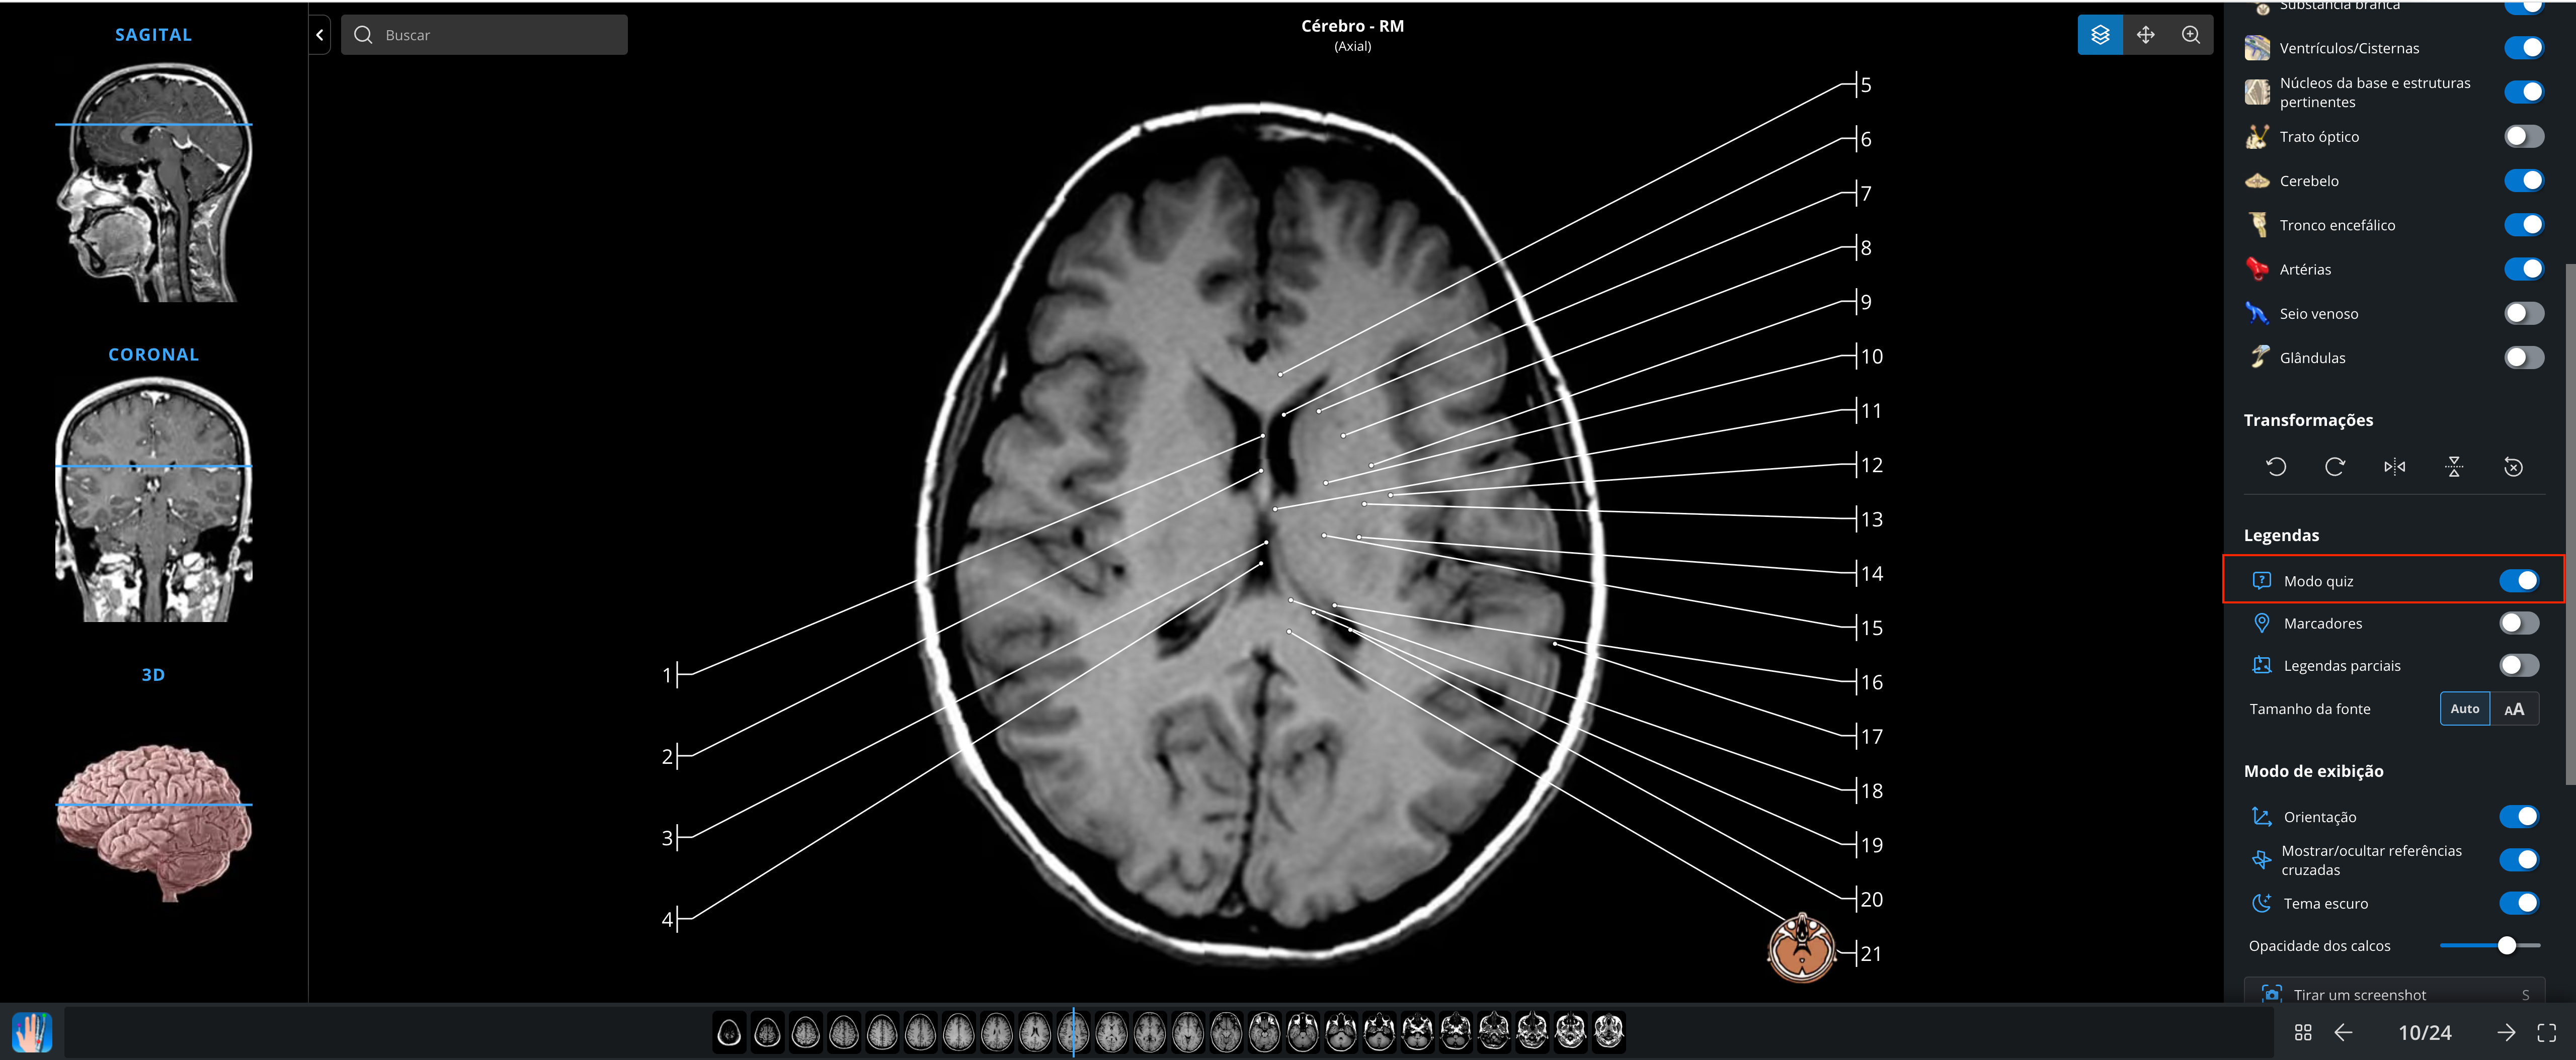Go to the next slice arrow
2576x1060 pixels.
tap(2505, 1032)
